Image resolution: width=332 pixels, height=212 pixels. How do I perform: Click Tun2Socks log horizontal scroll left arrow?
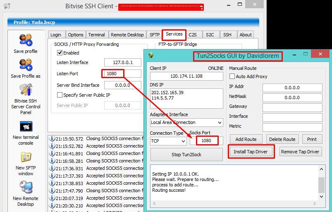[154, 204]
